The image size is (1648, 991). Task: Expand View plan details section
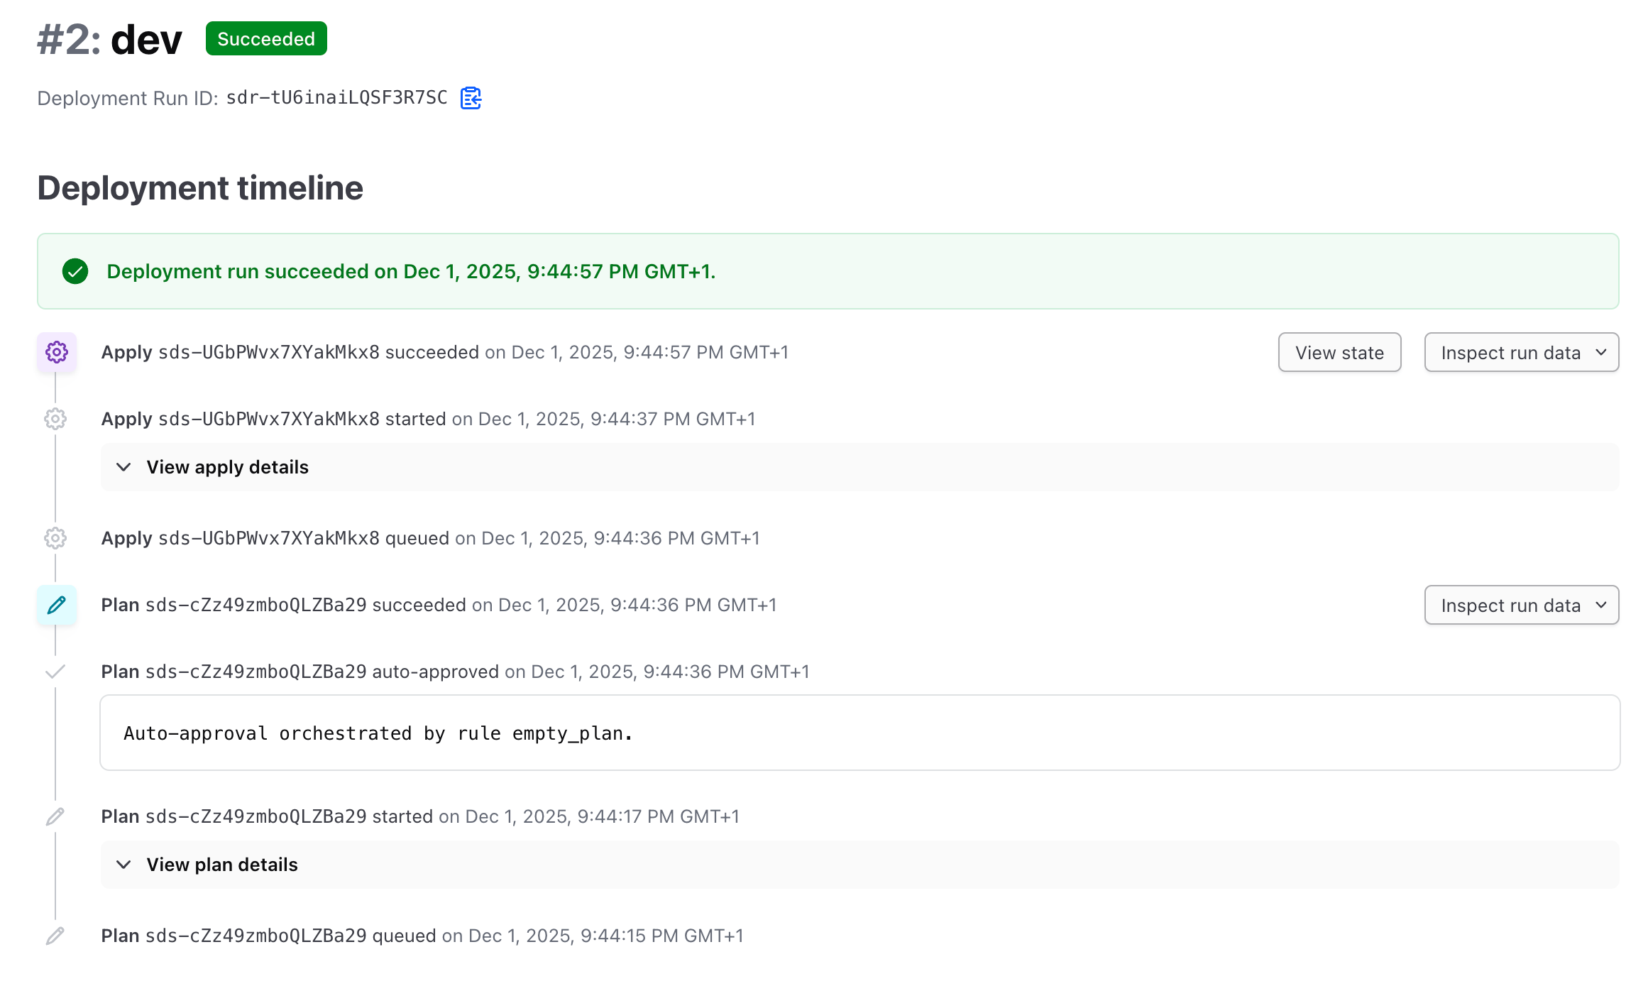tap(221, 865)
